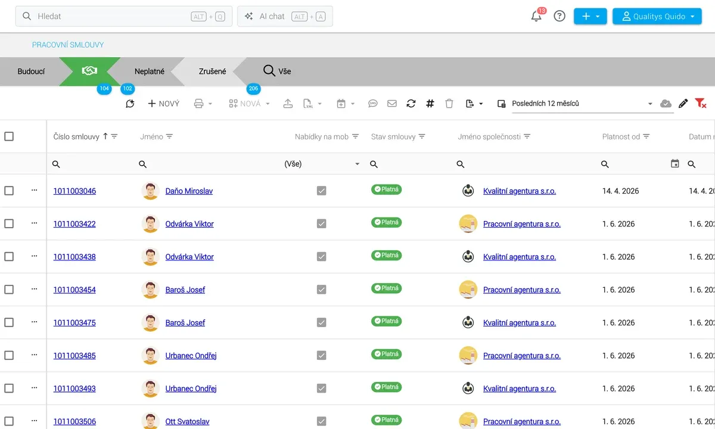The image size is (715, 429).
Task: Switch to the handshake active contracts tab
Action: [89, 71]
